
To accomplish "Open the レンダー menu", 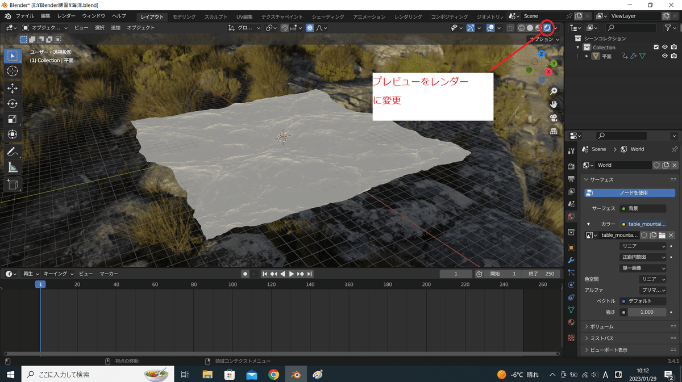I will click(66, 16).
